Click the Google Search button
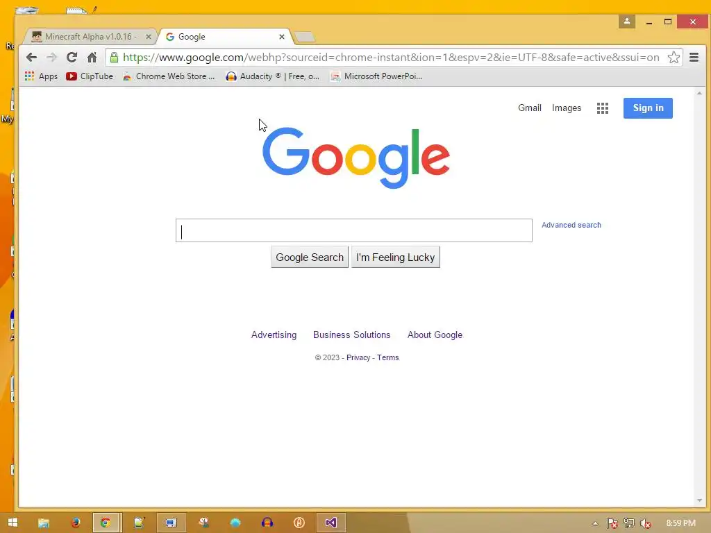This screenshot has height=533, width=711. [310, 257]
